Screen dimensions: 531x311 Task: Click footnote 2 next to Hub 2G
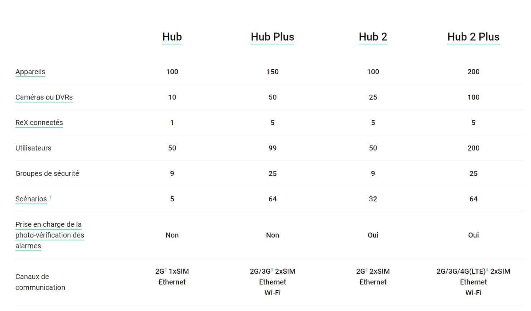[x=166, y=269]
